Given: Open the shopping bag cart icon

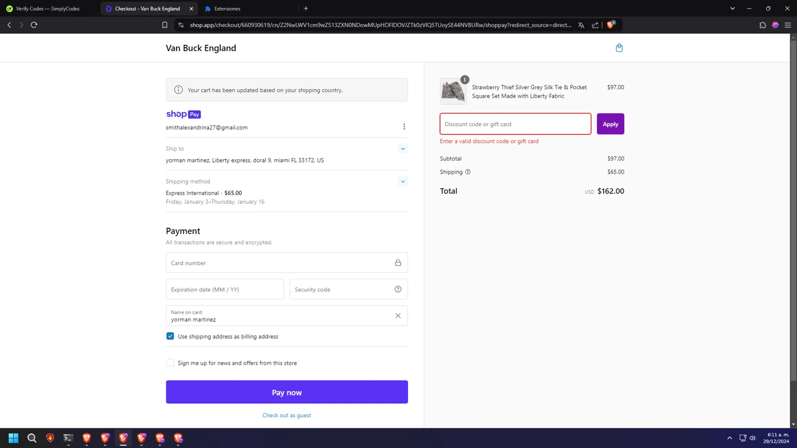Looking at the screenshot, I should 619,48.
